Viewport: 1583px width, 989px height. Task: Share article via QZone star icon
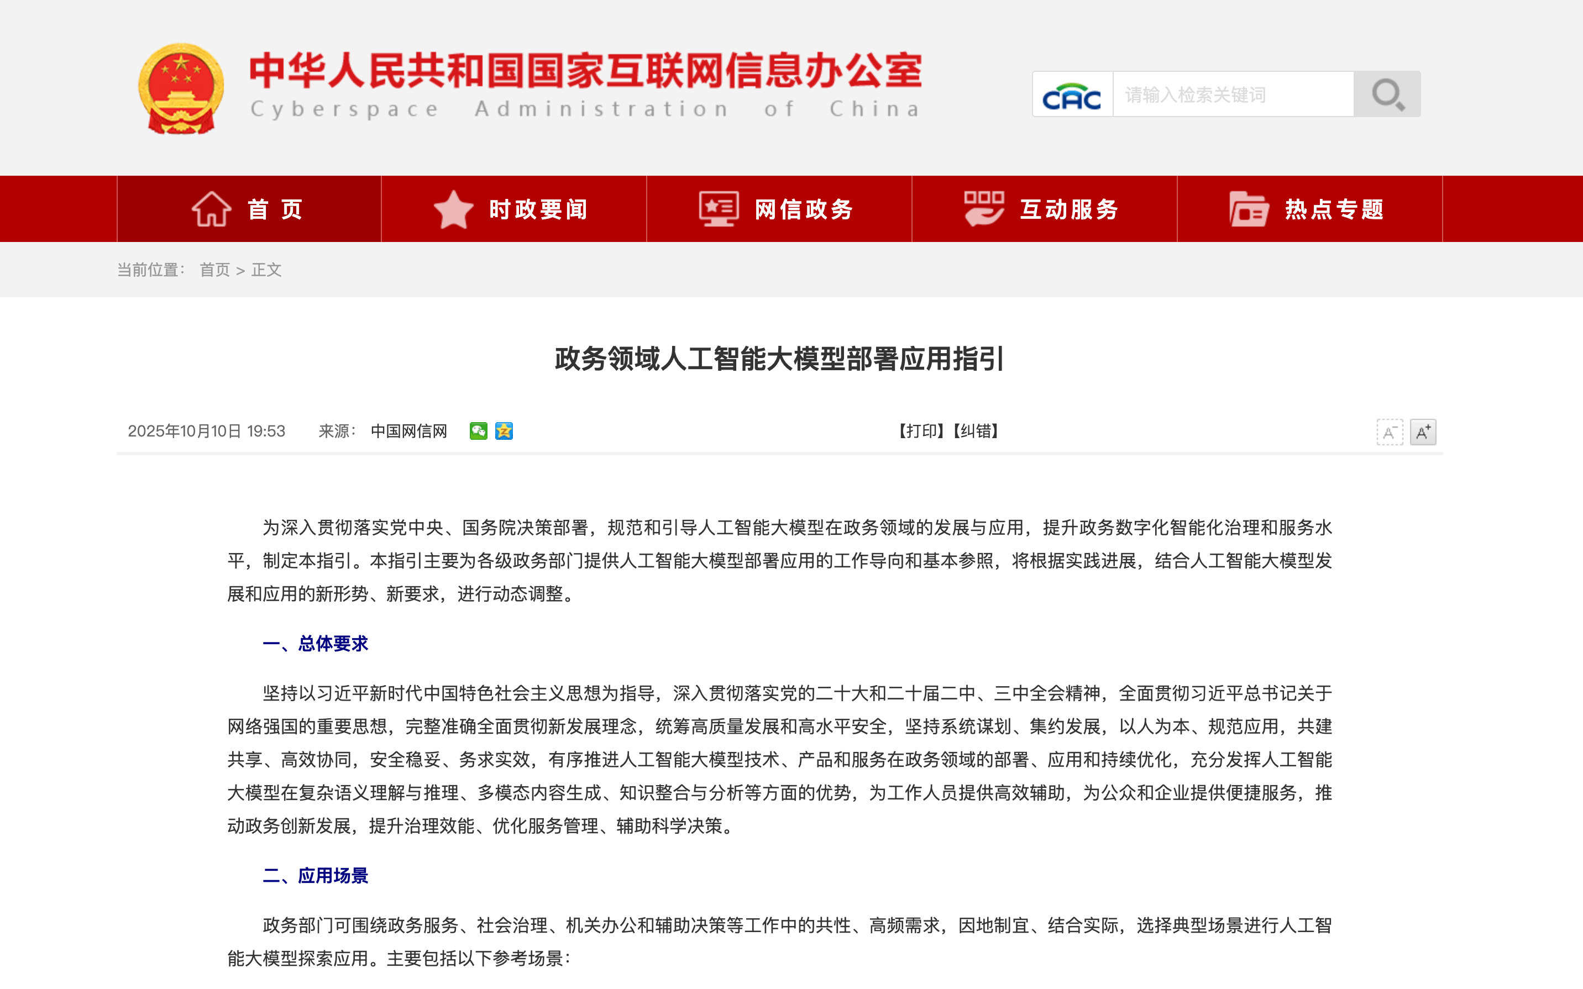coord(504,431)
